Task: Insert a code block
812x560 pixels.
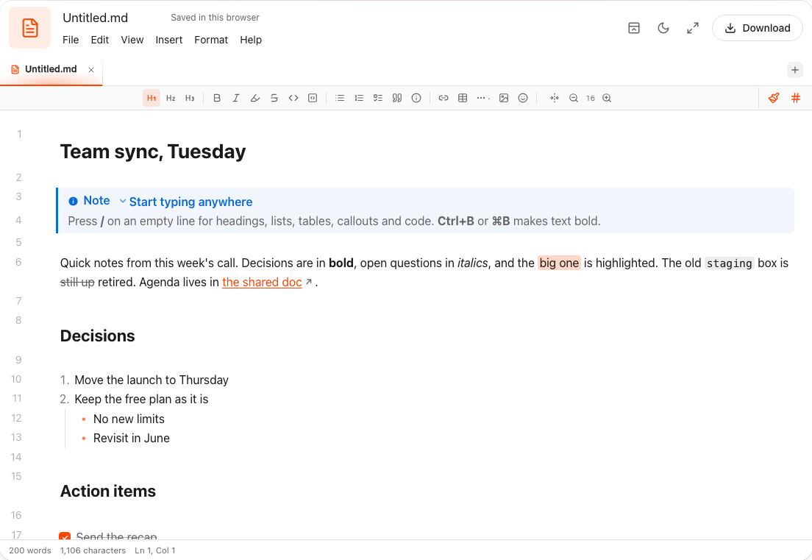Action: (313, 98)
